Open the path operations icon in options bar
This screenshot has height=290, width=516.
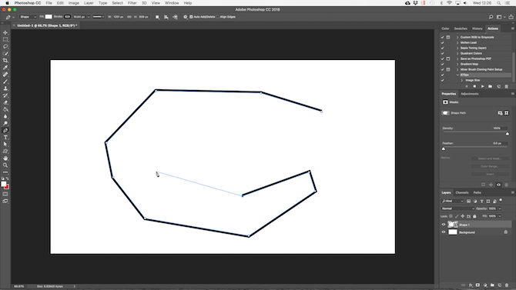pyautogui.click(x=157, y=17)
